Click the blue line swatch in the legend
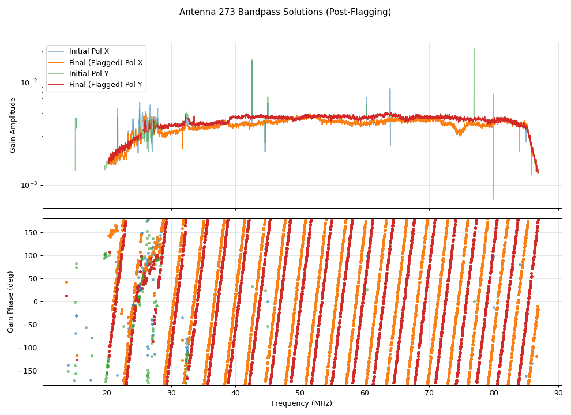Screen dimensions: 571x415 [x=57, y=51]
